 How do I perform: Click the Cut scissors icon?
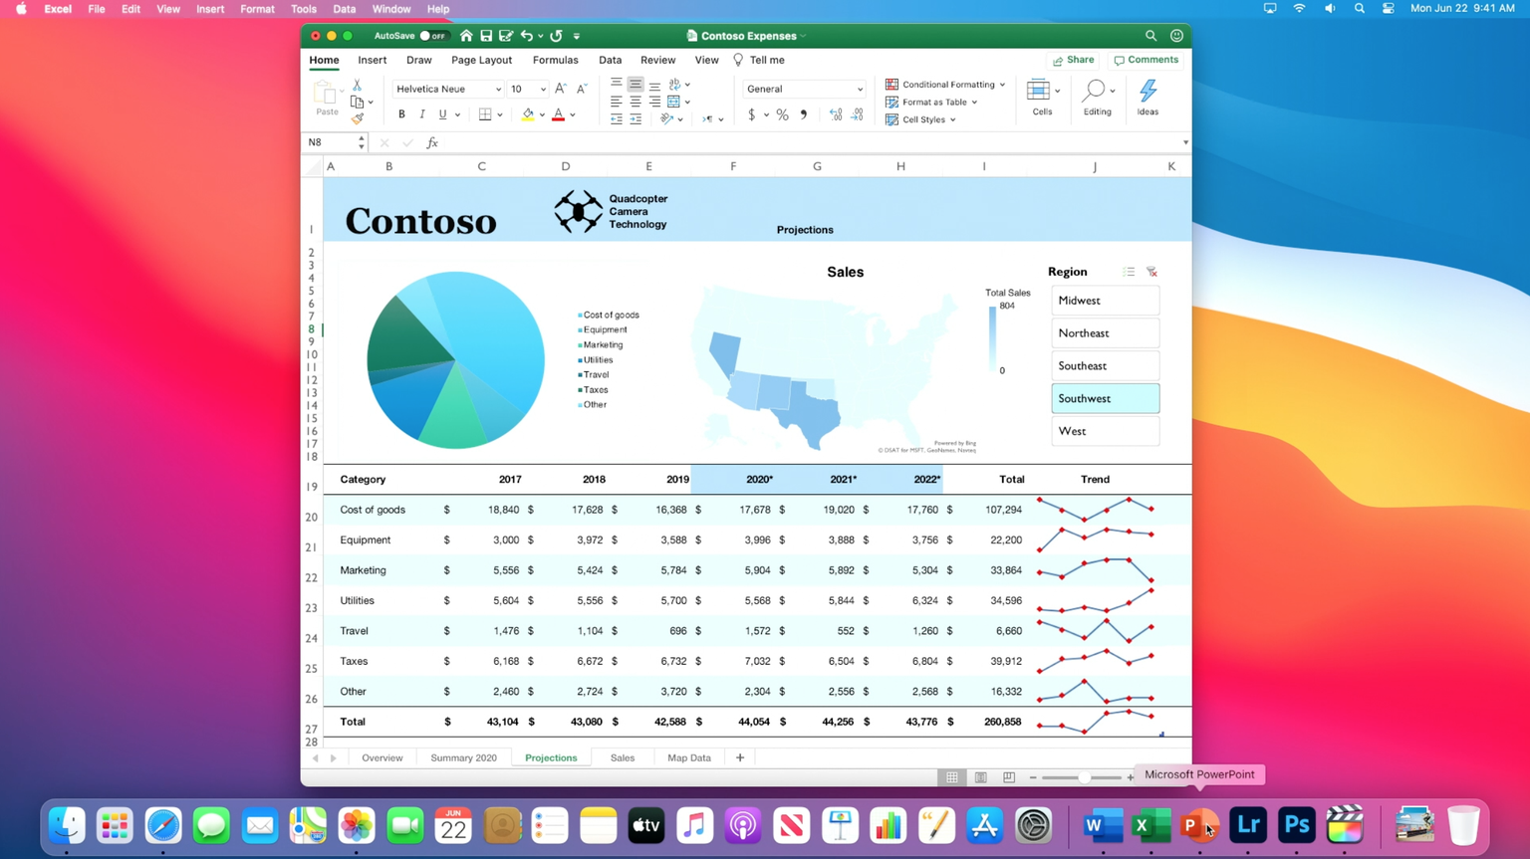[358, 86]
